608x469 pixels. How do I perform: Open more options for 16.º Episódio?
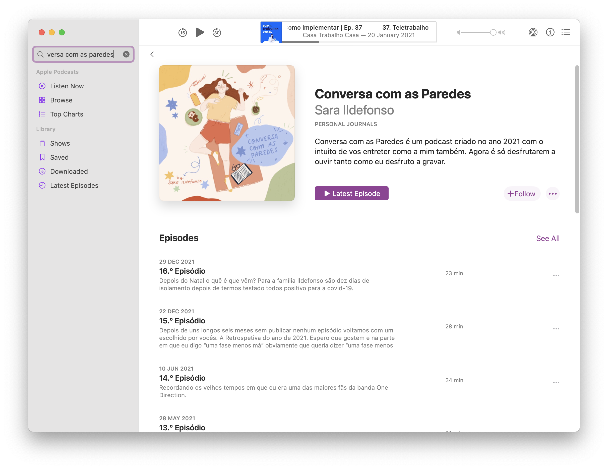click(x=556, y=275)
